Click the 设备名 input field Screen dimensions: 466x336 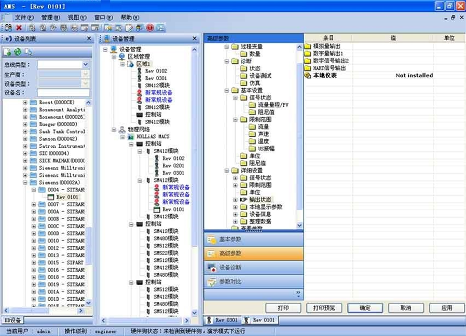(x=63, y=93)
